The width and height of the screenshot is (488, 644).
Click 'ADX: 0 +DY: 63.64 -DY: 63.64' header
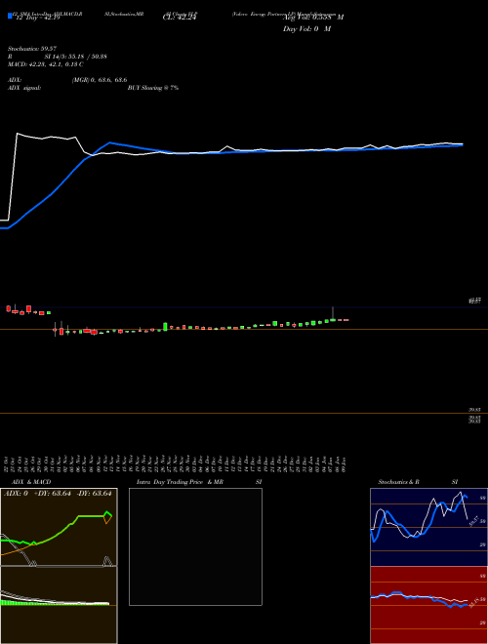click(x=58, y=494)
